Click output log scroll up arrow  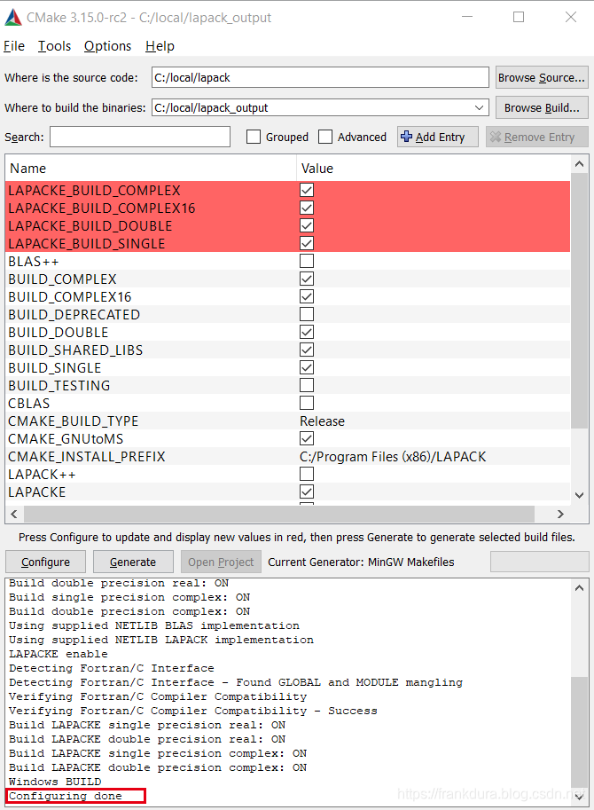(x=580, y=588)
